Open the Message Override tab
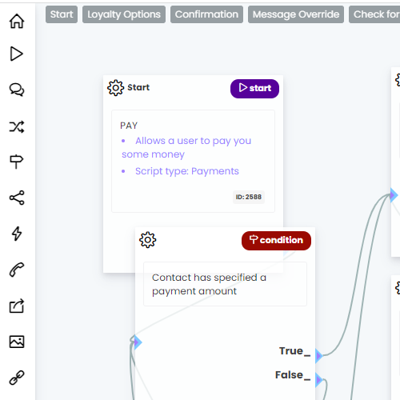Screen dimensions: 400x400 [x=296, y=14]
